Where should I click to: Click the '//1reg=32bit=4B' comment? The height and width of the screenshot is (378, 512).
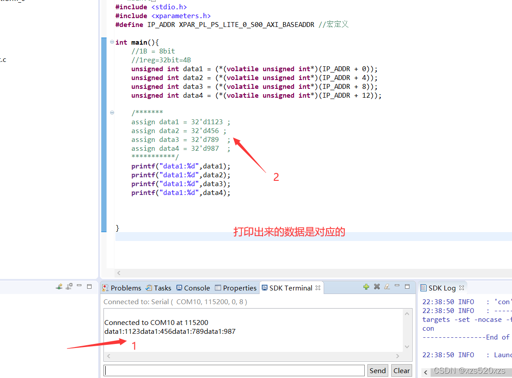(x=161, y=60)
